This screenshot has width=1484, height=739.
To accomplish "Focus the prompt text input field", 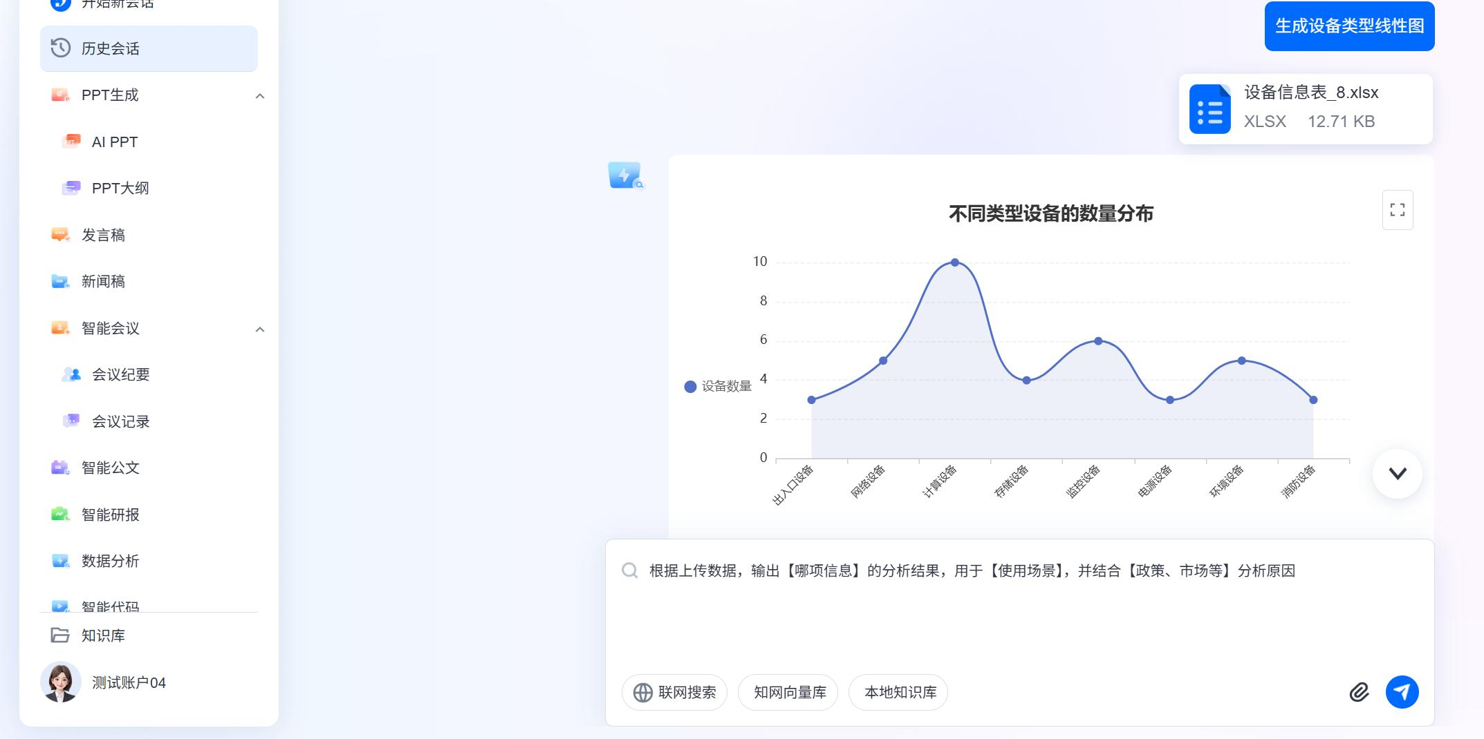I will pyautogui.click(x=1019, y=608).
